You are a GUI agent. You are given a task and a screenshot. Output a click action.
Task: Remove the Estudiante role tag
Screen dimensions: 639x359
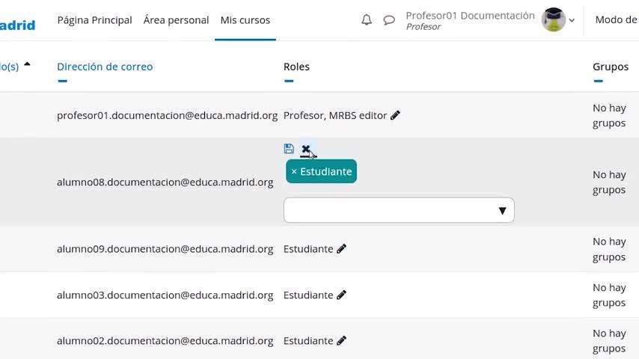321,171
